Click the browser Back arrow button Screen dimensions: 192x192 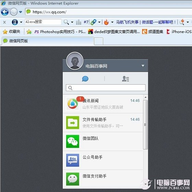coord(5,12)
